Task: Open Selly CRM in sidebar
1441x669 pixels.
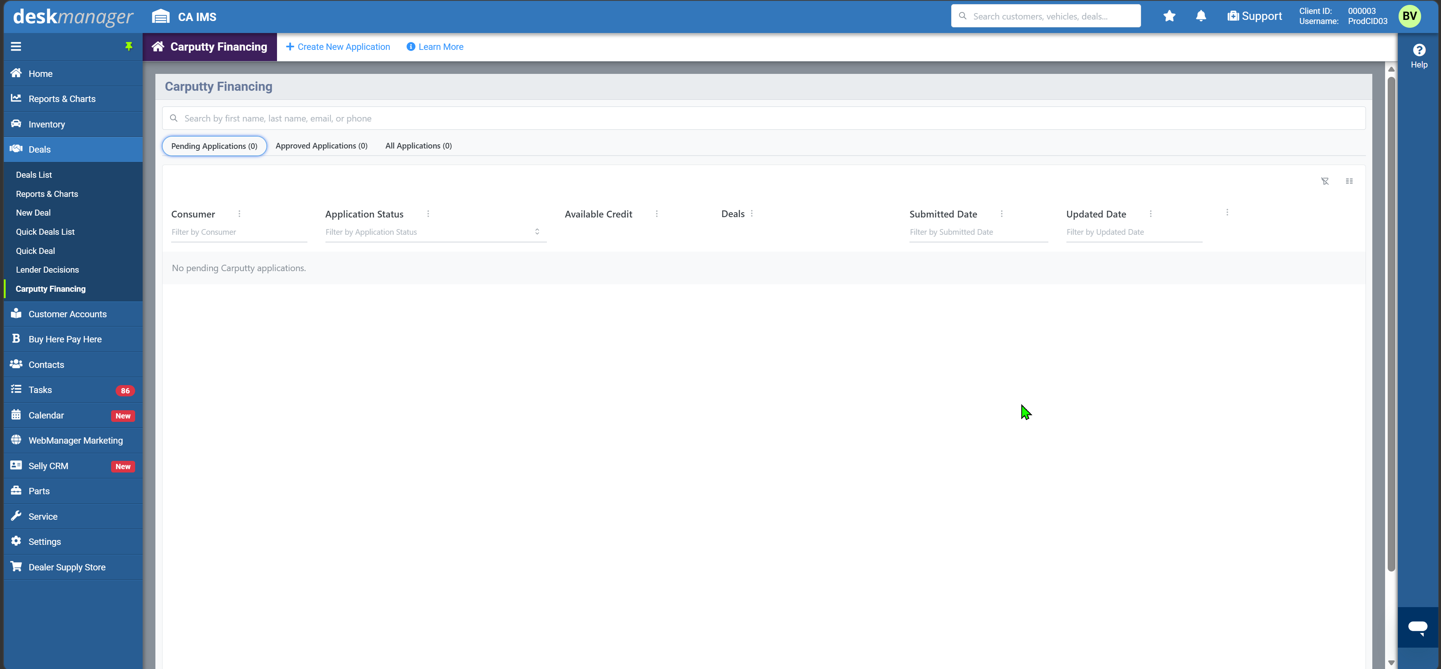Action: coord(73,466)
